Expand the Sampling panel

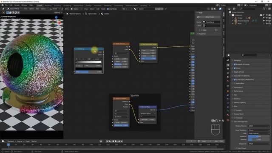237,60
